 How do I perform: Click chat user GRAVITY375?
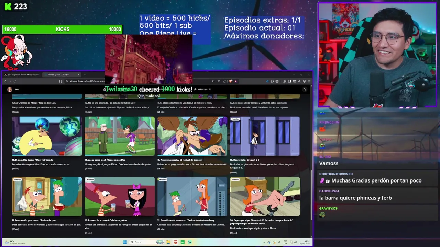[328, 208]
